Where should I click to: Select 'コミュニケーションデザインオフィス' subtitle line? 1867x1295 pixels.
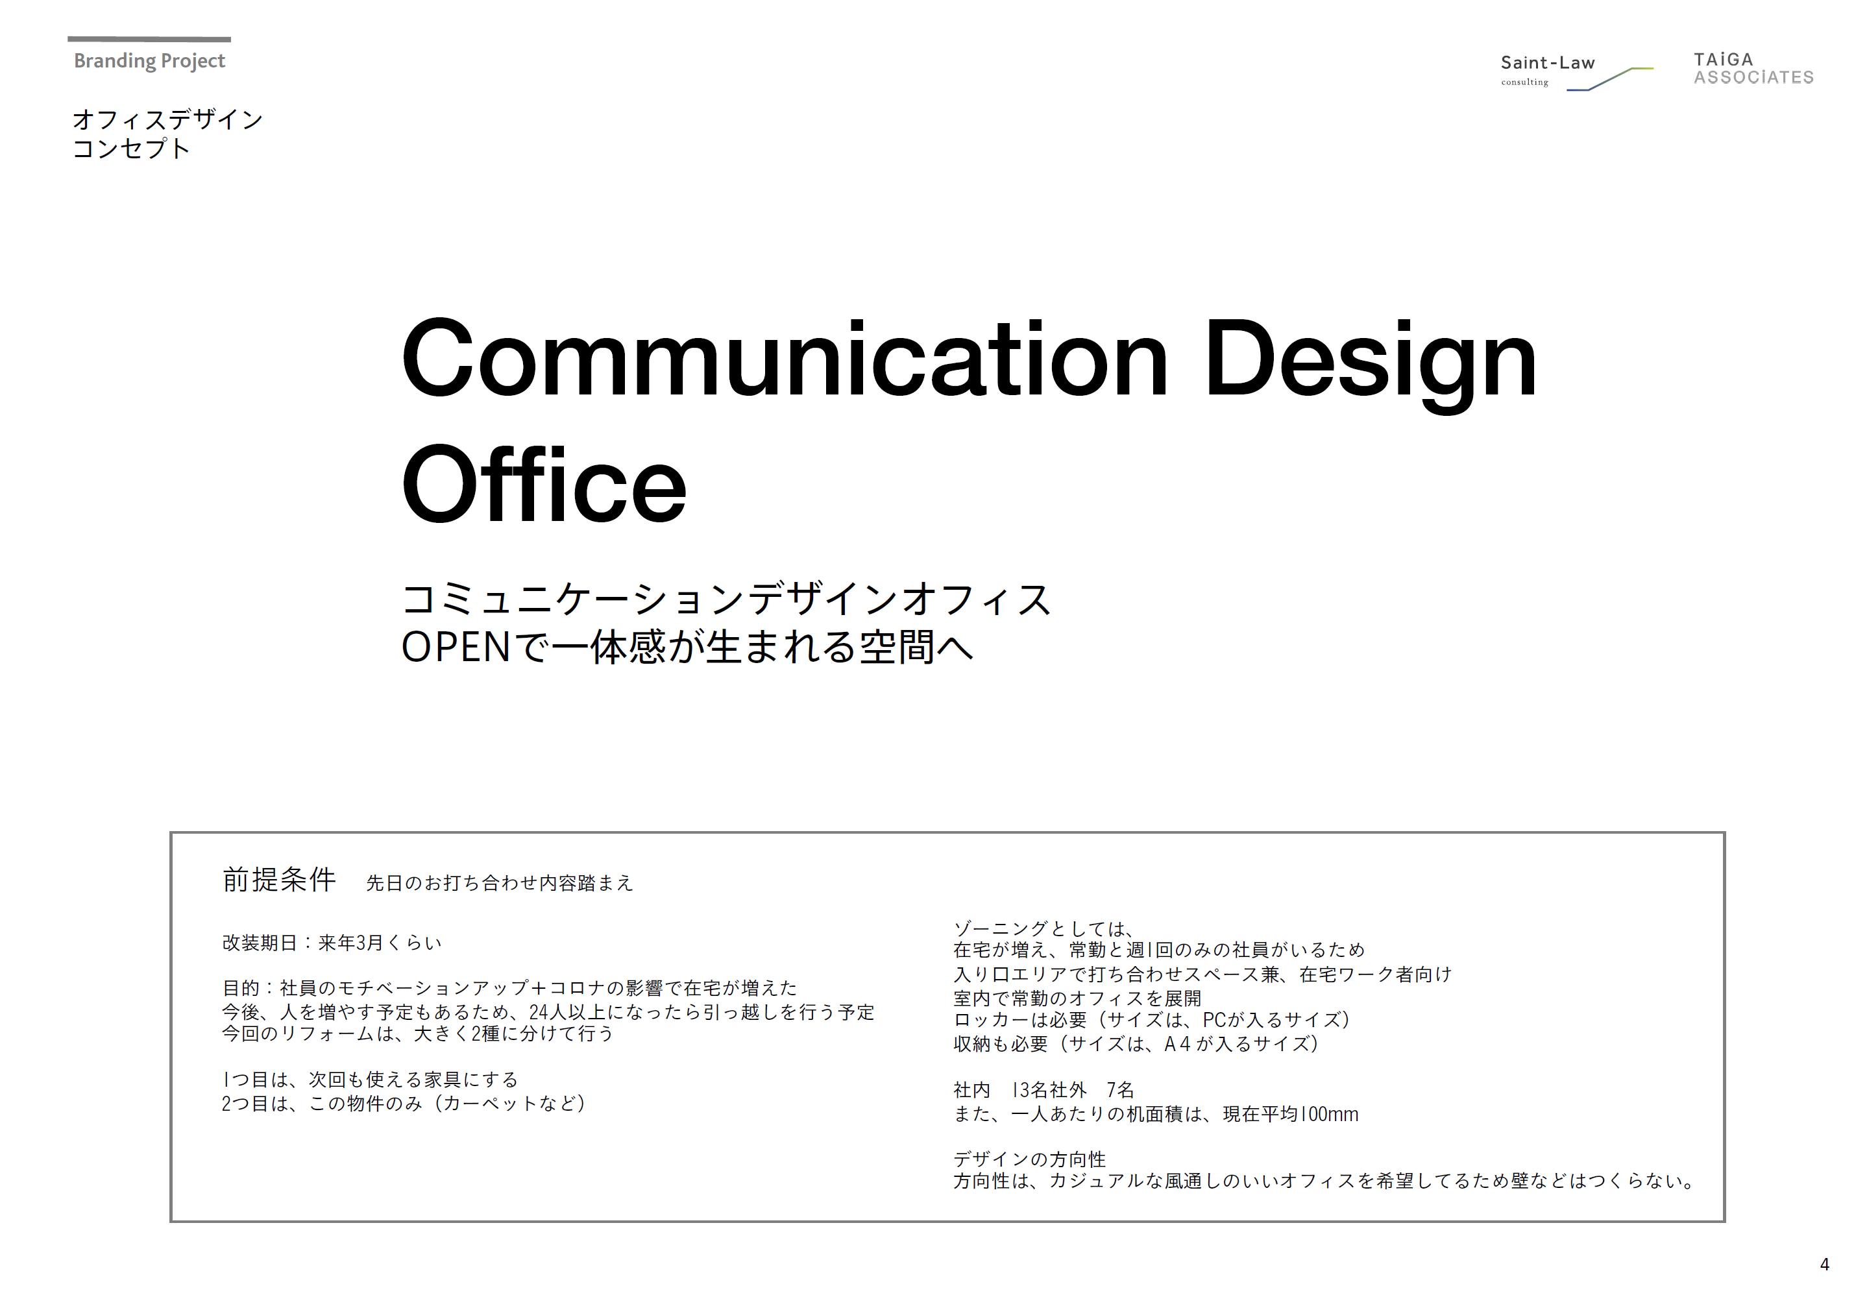point(726,599)
